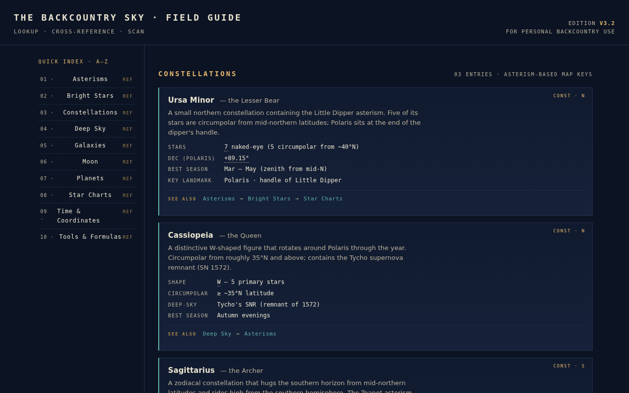629x393 pixels.
Task: Follow Asterisms see-also link under Cassiopeia
Action: [x=260, y=334]
